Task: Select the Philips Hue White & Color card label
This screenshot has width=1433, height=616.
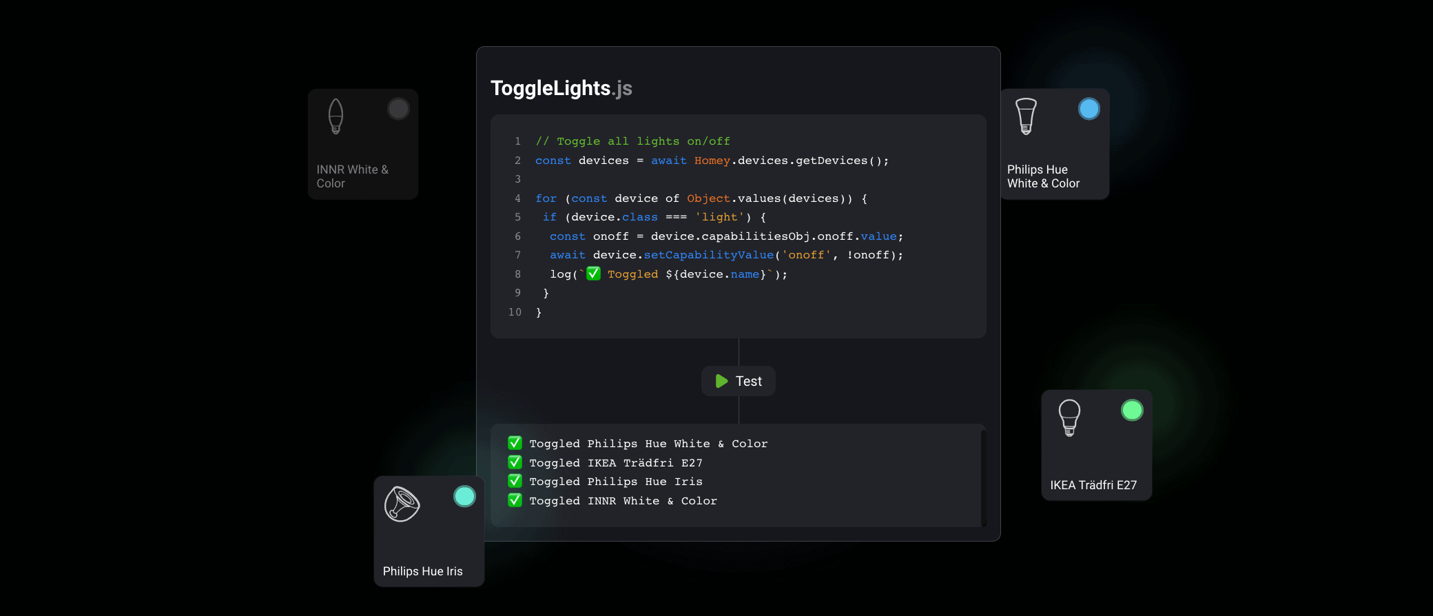Action: tap(1043, 176)
